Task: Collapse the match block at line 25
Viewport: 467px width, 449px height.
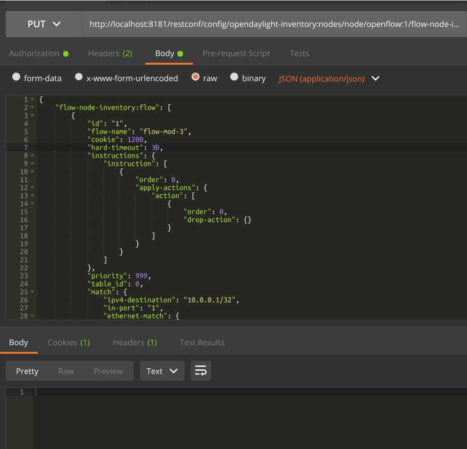Action: (32, 292)
